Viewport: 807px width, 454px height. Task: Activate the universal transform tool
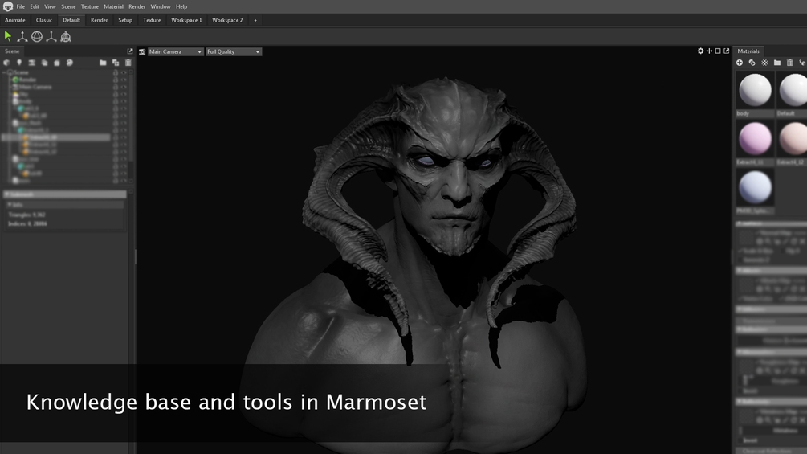click(x=66, y=36)
